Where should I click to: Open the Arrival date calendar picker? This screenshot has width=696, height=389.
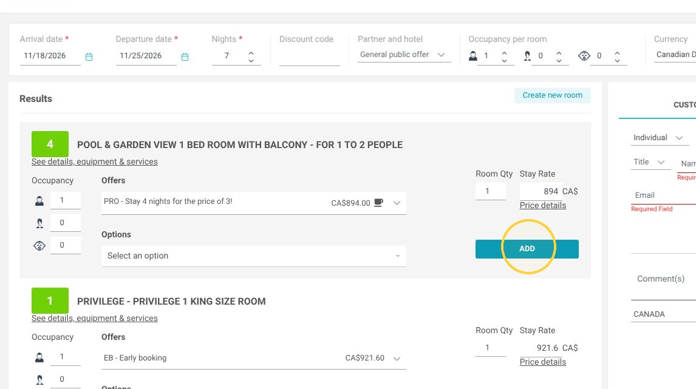(89, 57)
